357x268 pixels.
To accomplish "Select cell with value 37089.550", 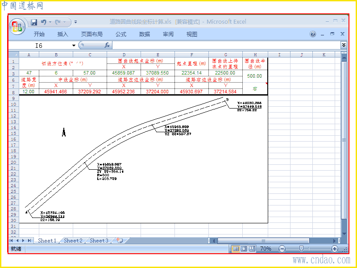I will 158,73.
